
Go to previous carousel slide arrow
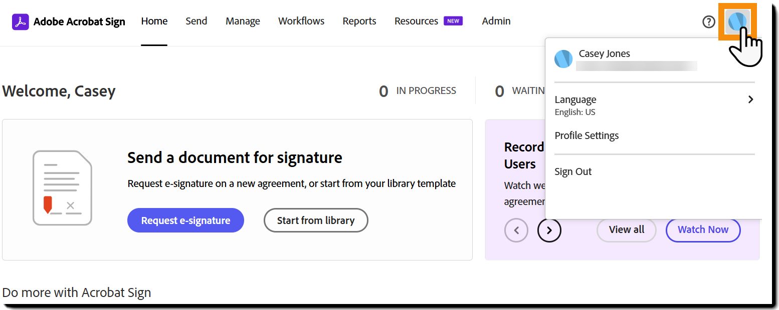coord(516,230)
